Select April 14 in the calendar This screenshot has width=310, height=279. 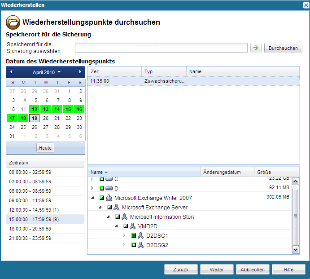(57, 109)
